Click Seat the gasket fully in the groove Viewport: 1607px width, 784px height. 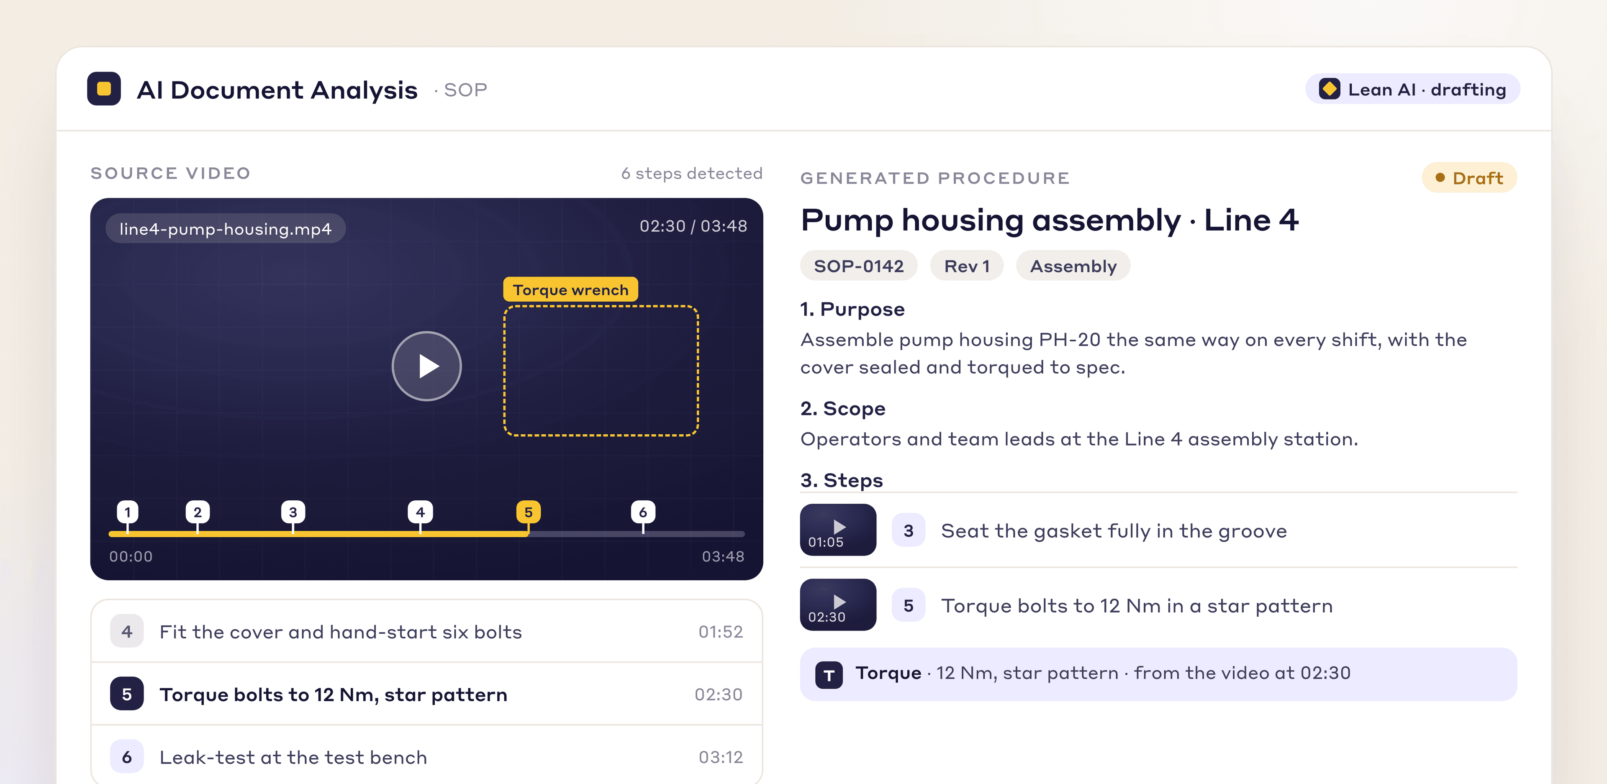[1114, 531]
